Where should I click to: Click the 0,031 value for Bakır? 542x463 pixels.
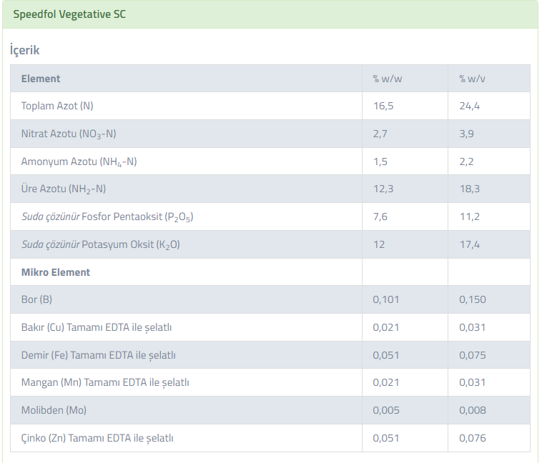[472, 327]
